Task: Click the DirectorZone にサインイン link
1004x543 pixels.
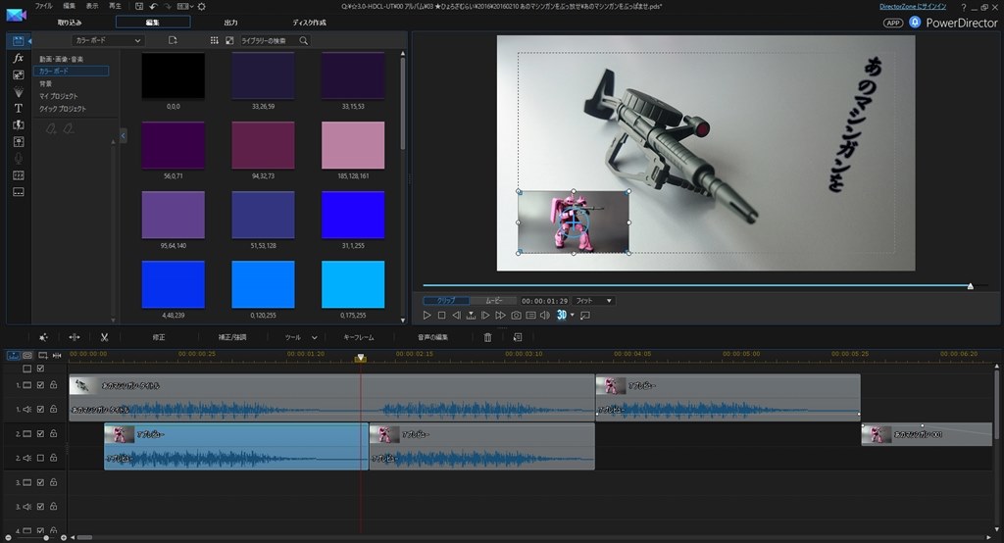Action: [x=915, y=6]
